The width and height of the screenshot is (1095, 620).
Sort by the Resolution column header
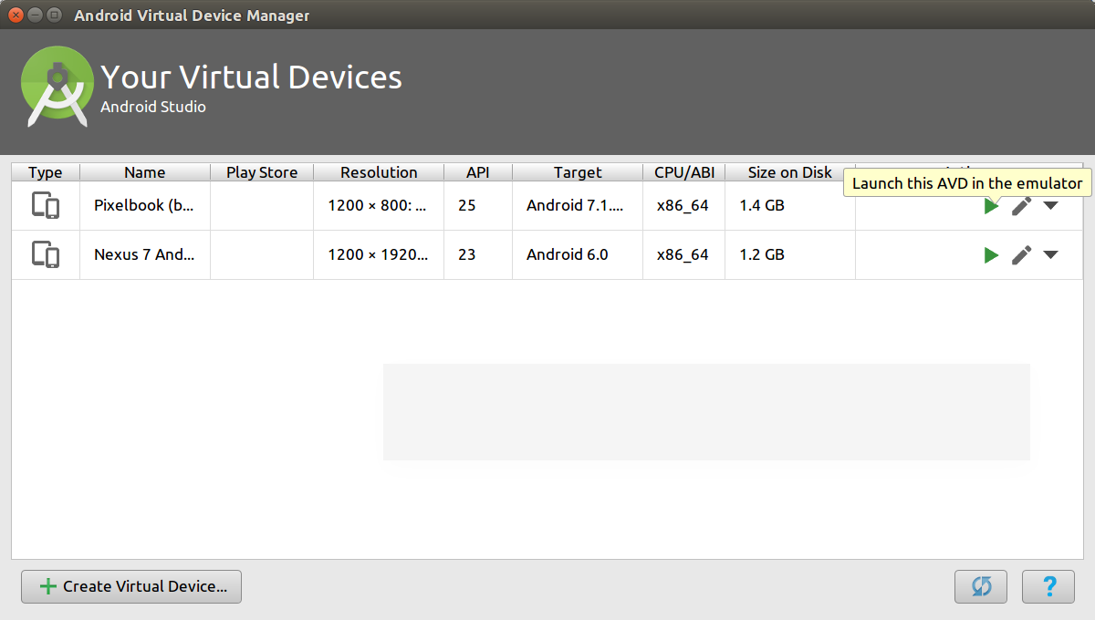pos(379,172)
